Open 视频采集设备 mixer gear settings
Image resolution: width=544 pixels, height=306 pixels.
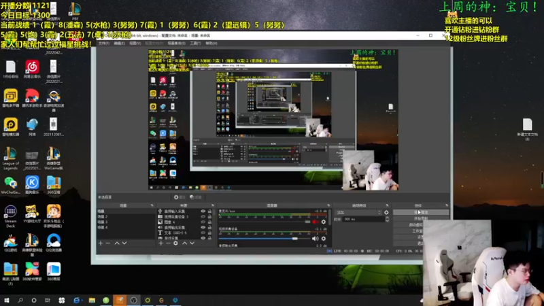(x=324, y=239)
